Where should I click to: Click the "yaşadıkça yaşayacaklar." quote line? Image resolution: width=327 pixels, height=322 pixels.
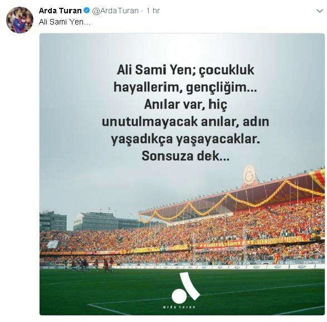pos(186,139)
